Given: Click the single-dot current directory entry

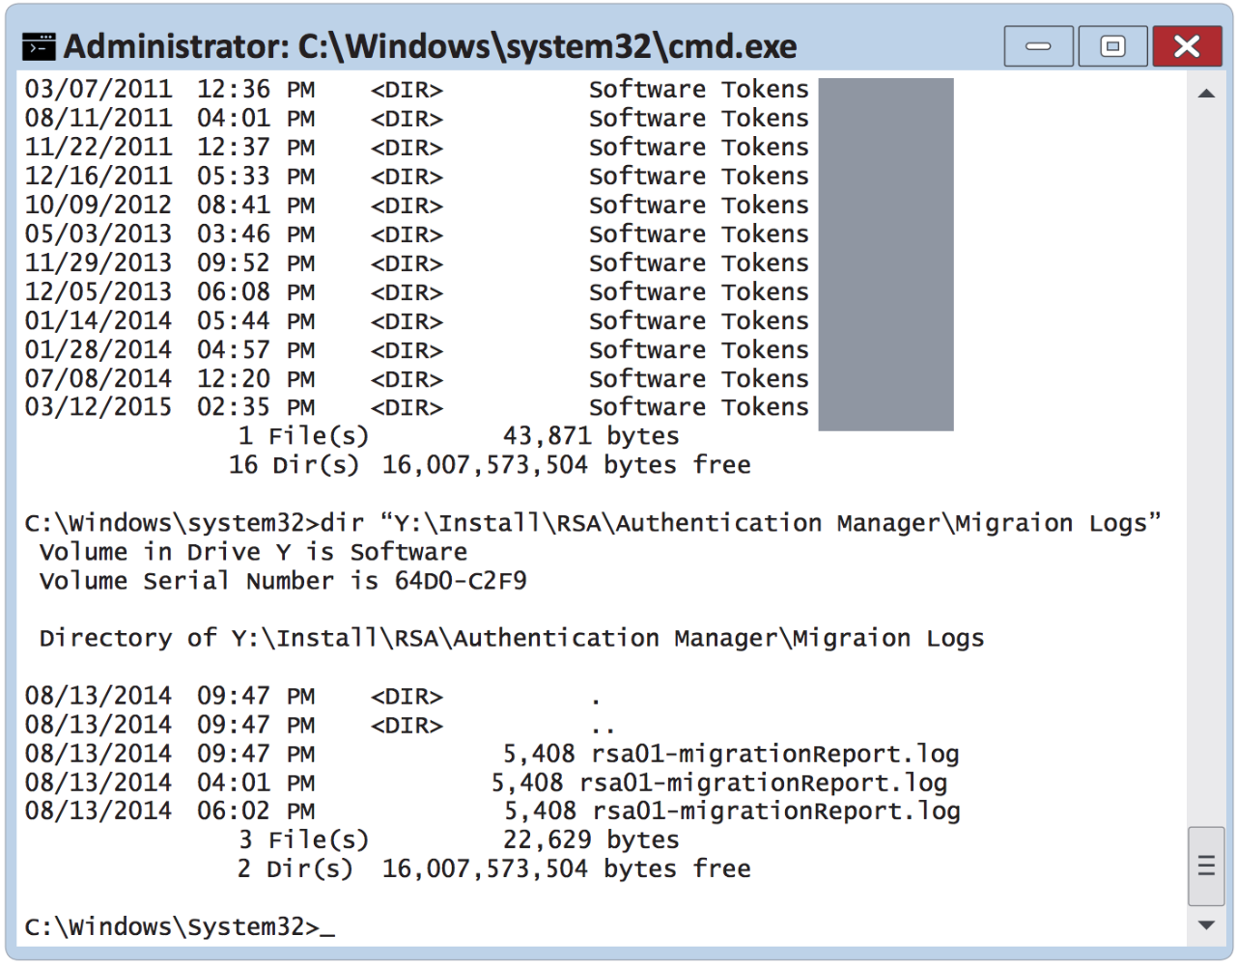Looking at the screenshot, I should coord(313,697).
